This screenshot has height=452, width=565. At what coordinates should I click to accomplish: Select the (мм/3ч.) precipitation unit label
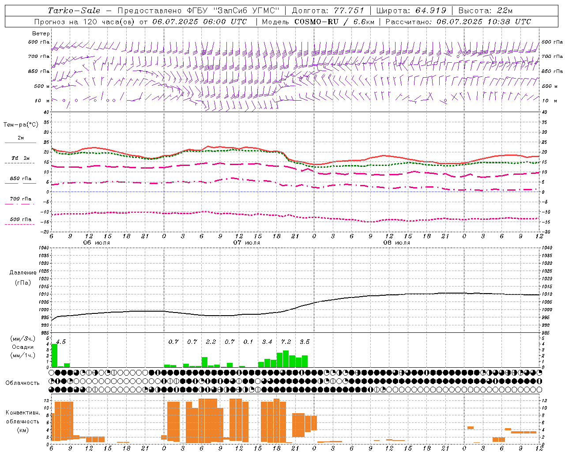[x=23, y=339]
